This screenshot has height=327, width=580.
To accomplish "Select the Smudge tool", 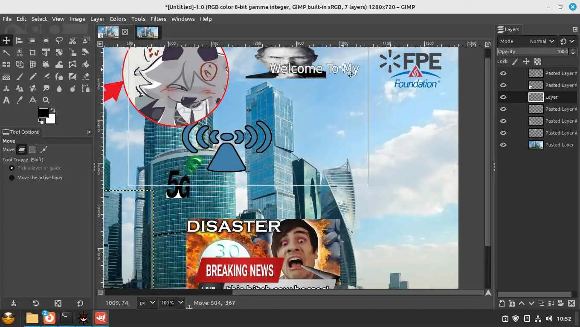I will pyautogui.click(x=46, y=89).
